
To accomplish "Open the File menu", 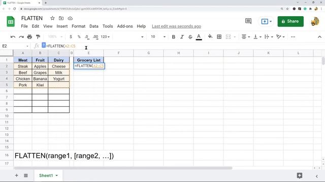I will 24,26.
